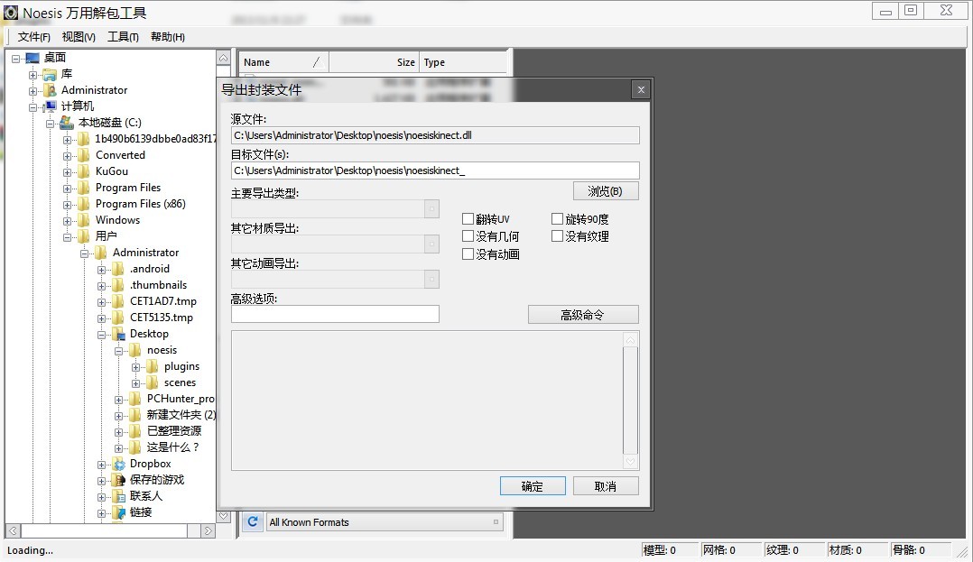Select the Dropbox folder icon

click(118, 464)
